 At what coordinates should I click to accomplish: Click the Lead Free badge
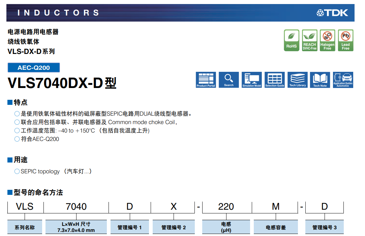(x=345, y=40)
